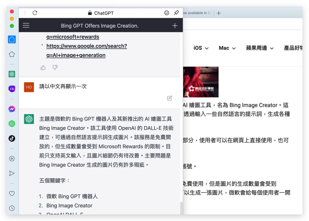Image resolution: width=309 pixels, height=221 pixels.
Task: Open the ChatGPT sidebar icon
Action: click(12, 74)
